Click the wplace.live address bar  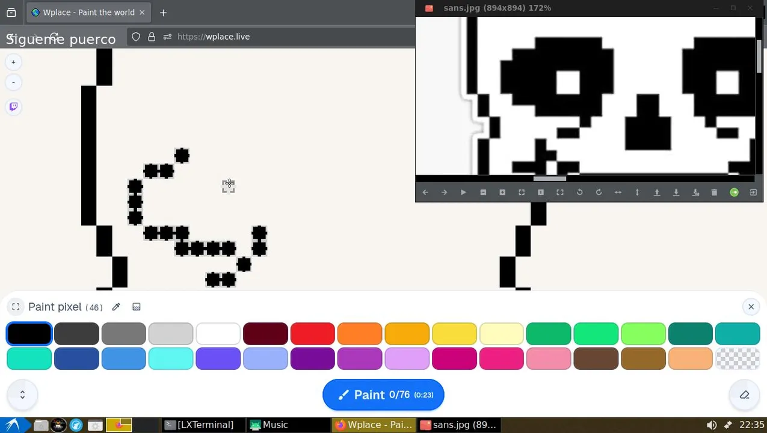coord(271,37)
